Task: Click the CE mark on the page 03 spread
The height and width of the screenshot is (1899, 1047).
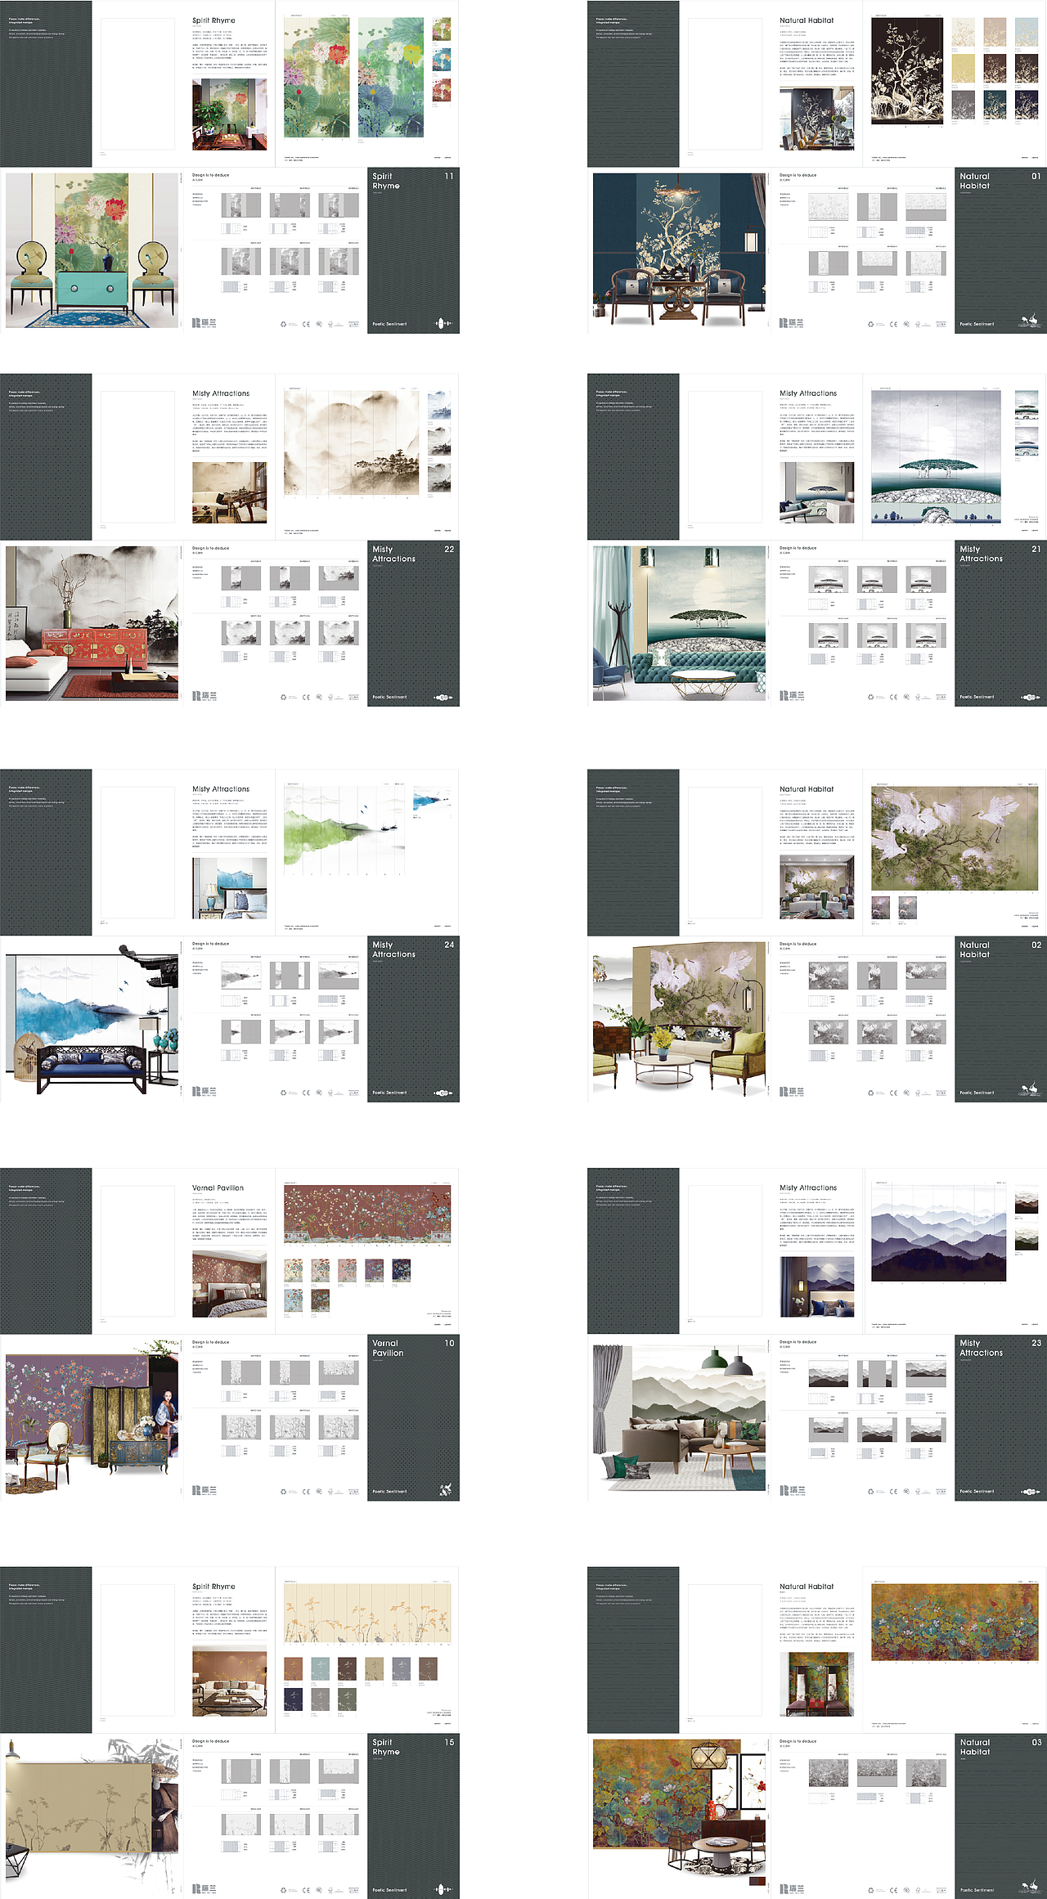Action: coord(893,1890)
